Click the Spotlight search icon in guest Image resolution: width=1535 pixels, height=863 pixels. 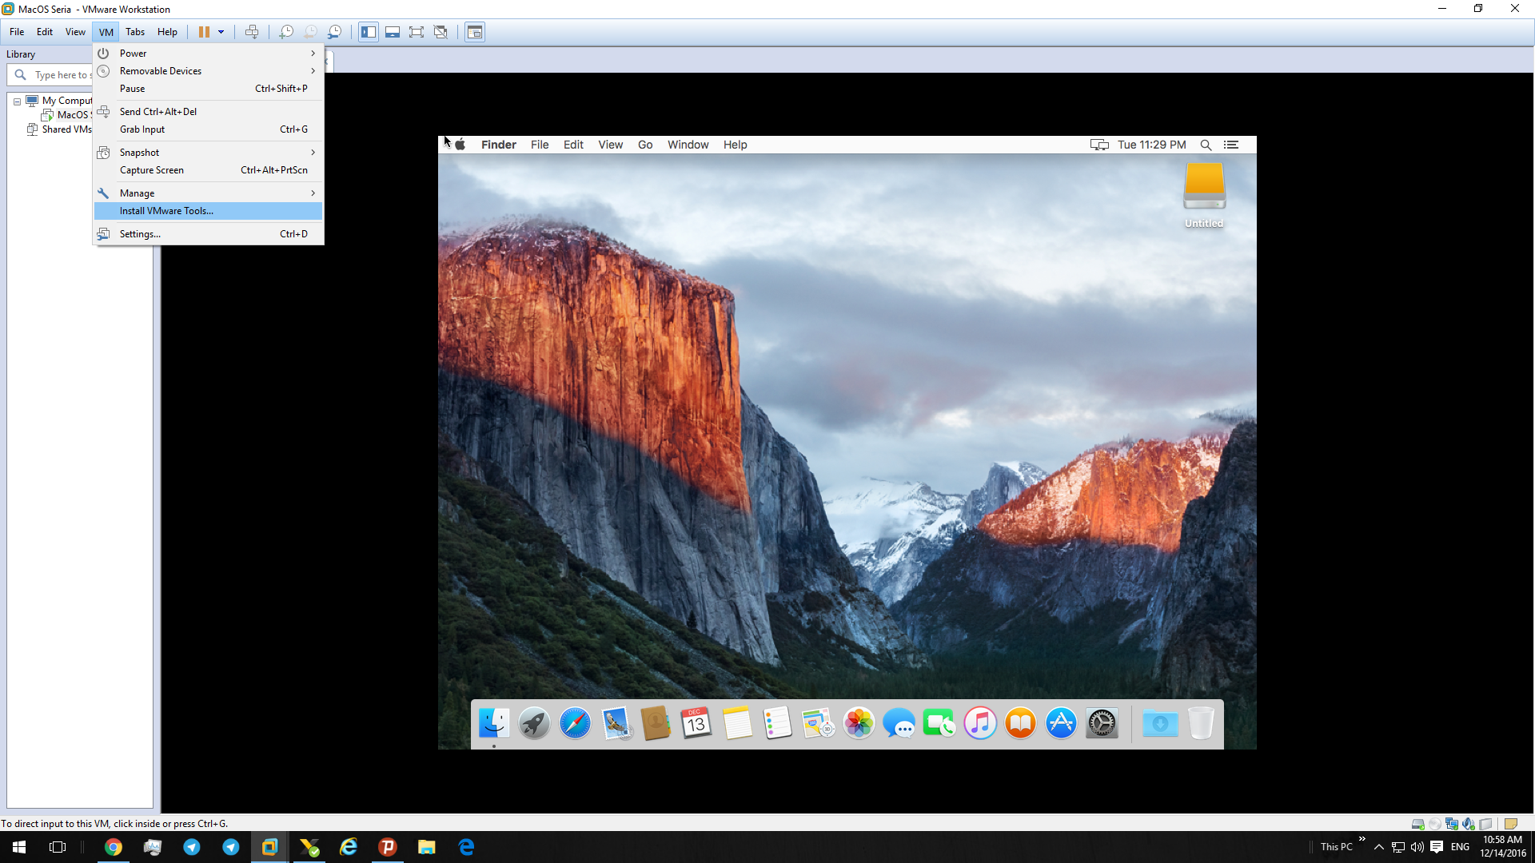pos(1206,145)
